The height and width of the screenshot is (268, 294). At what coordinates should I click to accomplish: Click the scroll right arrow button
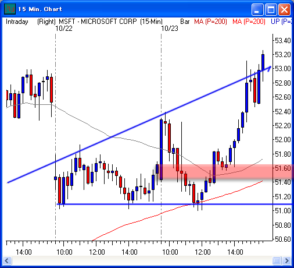click(x=286, y=260)
